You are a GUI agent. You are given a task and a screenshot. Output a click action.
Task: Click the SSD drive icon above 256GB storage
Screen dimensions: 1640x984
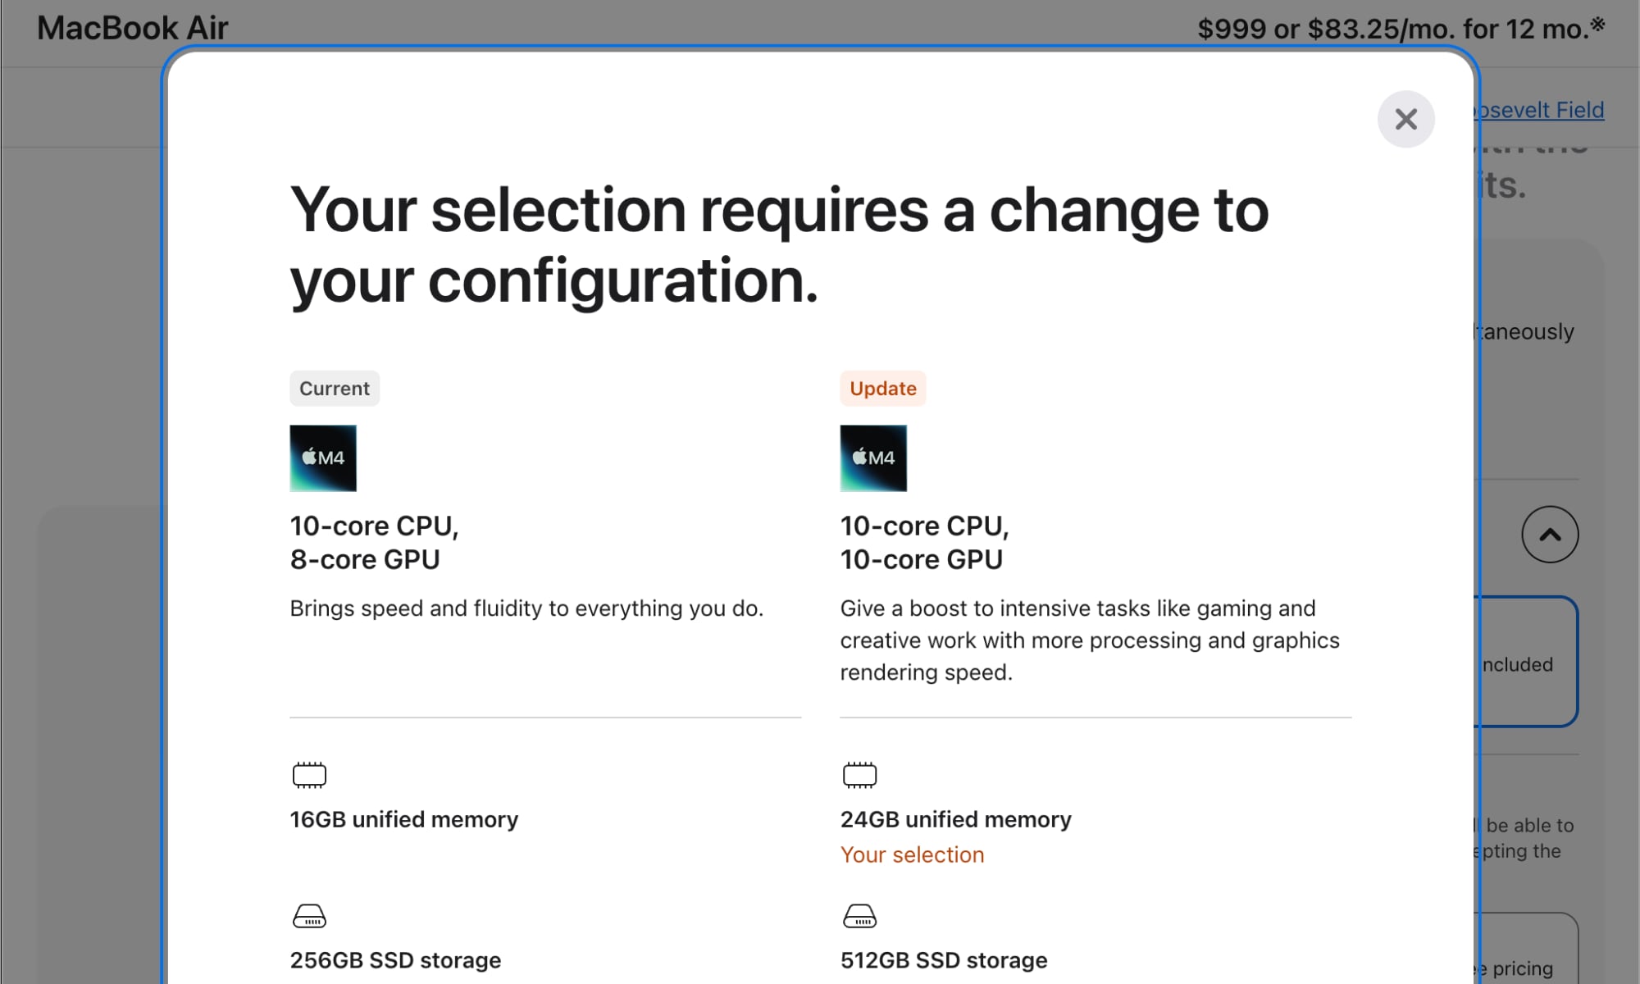[307, 917]
